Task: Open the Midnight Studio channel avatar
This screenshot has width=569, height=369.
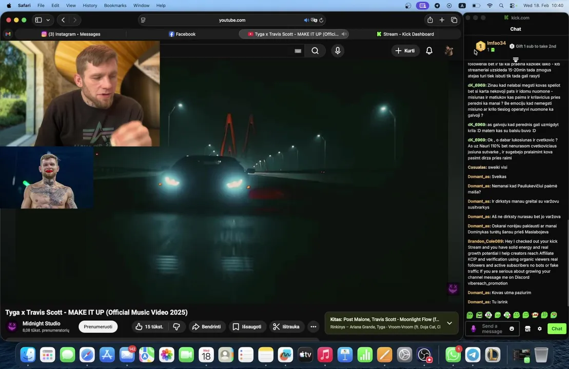Action: (x=12, y=326)
